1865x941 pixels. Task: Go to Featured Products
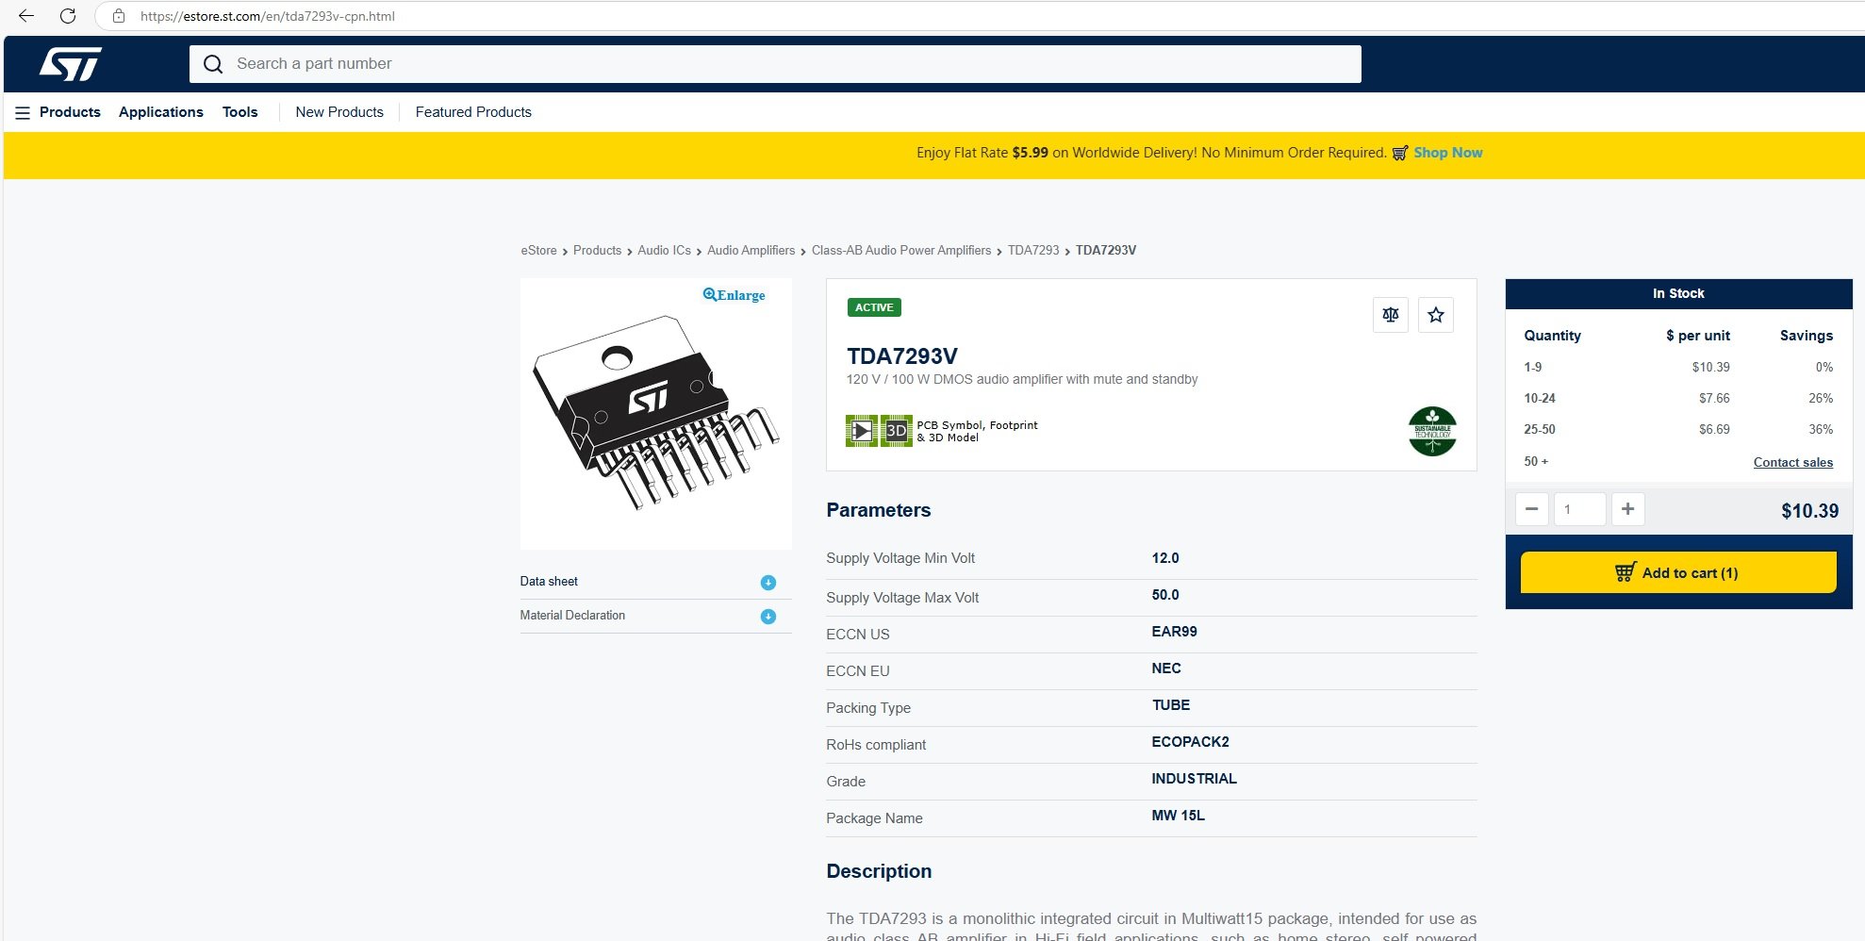[x=473, y=112]
